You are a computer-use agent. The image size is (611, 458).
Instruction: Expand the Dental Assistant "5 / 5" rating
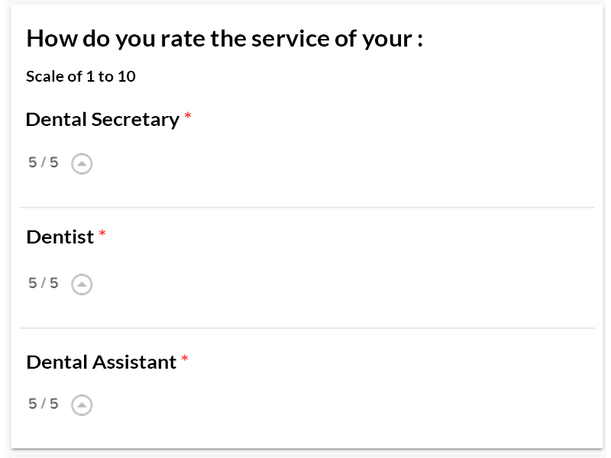coord(44,404)
